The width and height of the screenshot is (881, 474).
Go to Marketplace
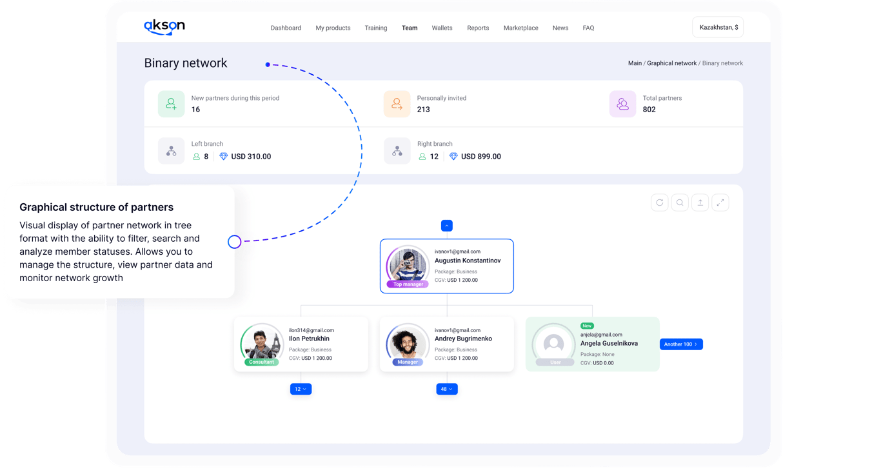[521, 28]
